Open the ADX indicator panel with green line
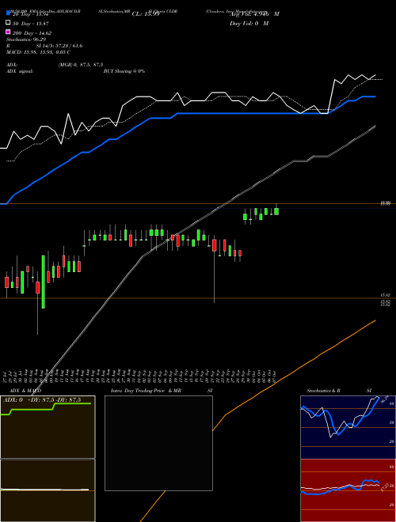The height and width of the screenshot is (522, 396). 48,427
